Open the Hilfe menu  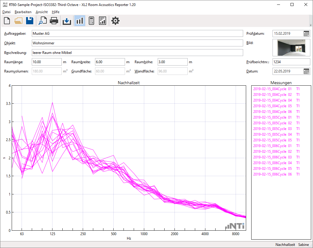[x=55, y=12]
